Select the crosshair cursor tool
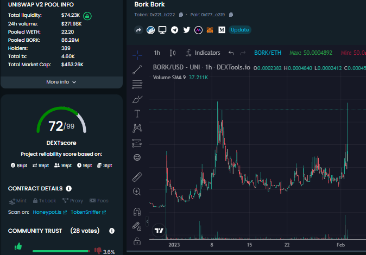 coord(137,55)
